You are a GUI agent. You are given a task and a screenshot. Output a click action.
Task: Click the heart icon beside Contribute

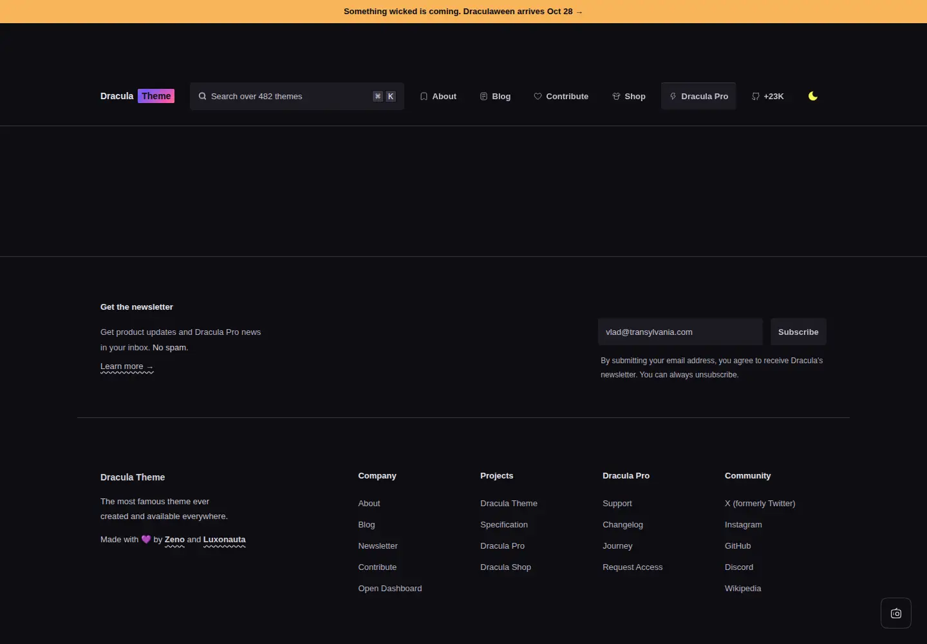(x=538, y=97)
